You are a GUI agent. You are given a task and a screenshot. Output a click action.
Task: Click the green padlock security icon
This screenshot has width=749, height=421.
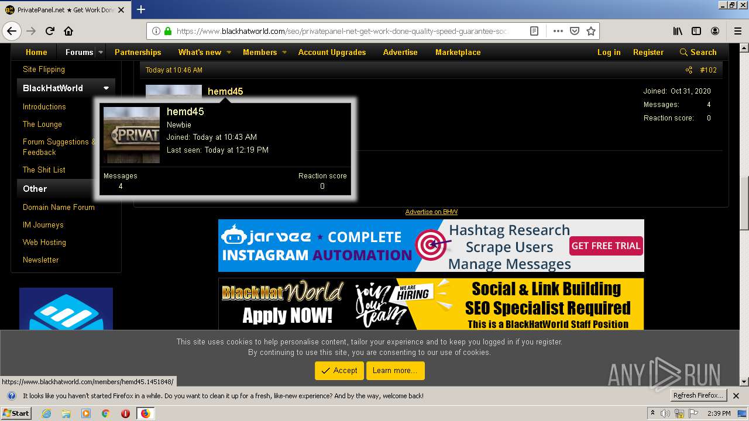pyautogui.click(x=168, y=31)
